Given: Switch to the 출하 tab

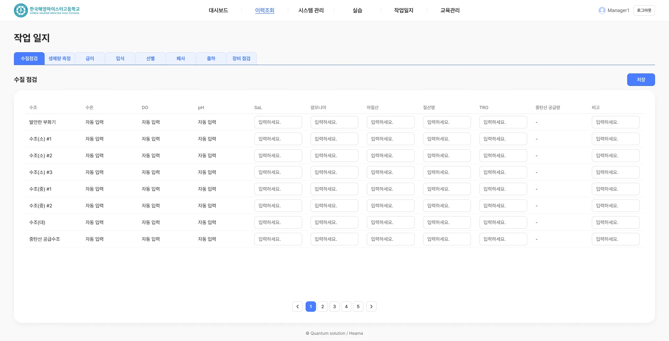Looking at the screenshot, I should tap(211, 58).
